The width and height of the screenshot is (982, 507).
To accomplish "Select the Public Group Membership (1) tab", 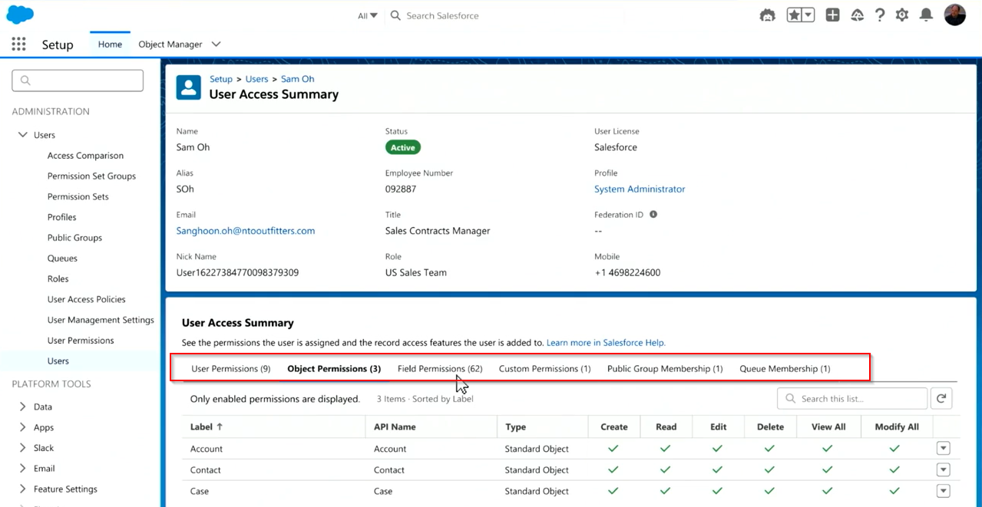I will click(665, 369).
